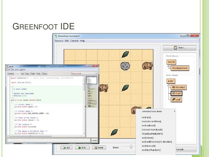Screen dimensions: 209x157
Task: Select the Actor class box
Action: pos(171,81)
